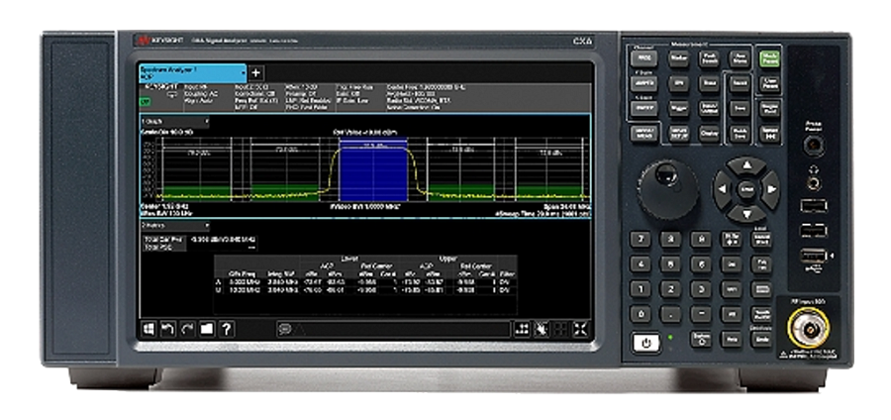This screenshot has height=420, width=891.
Task: Tap numeric key 1
Action: pyautogui.click(x=641, y=288)
